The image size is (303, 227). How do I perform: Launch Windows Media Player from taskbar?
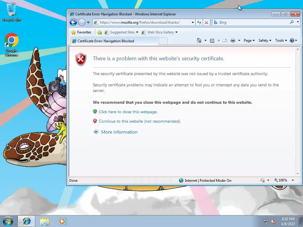(x=62, y=221)
